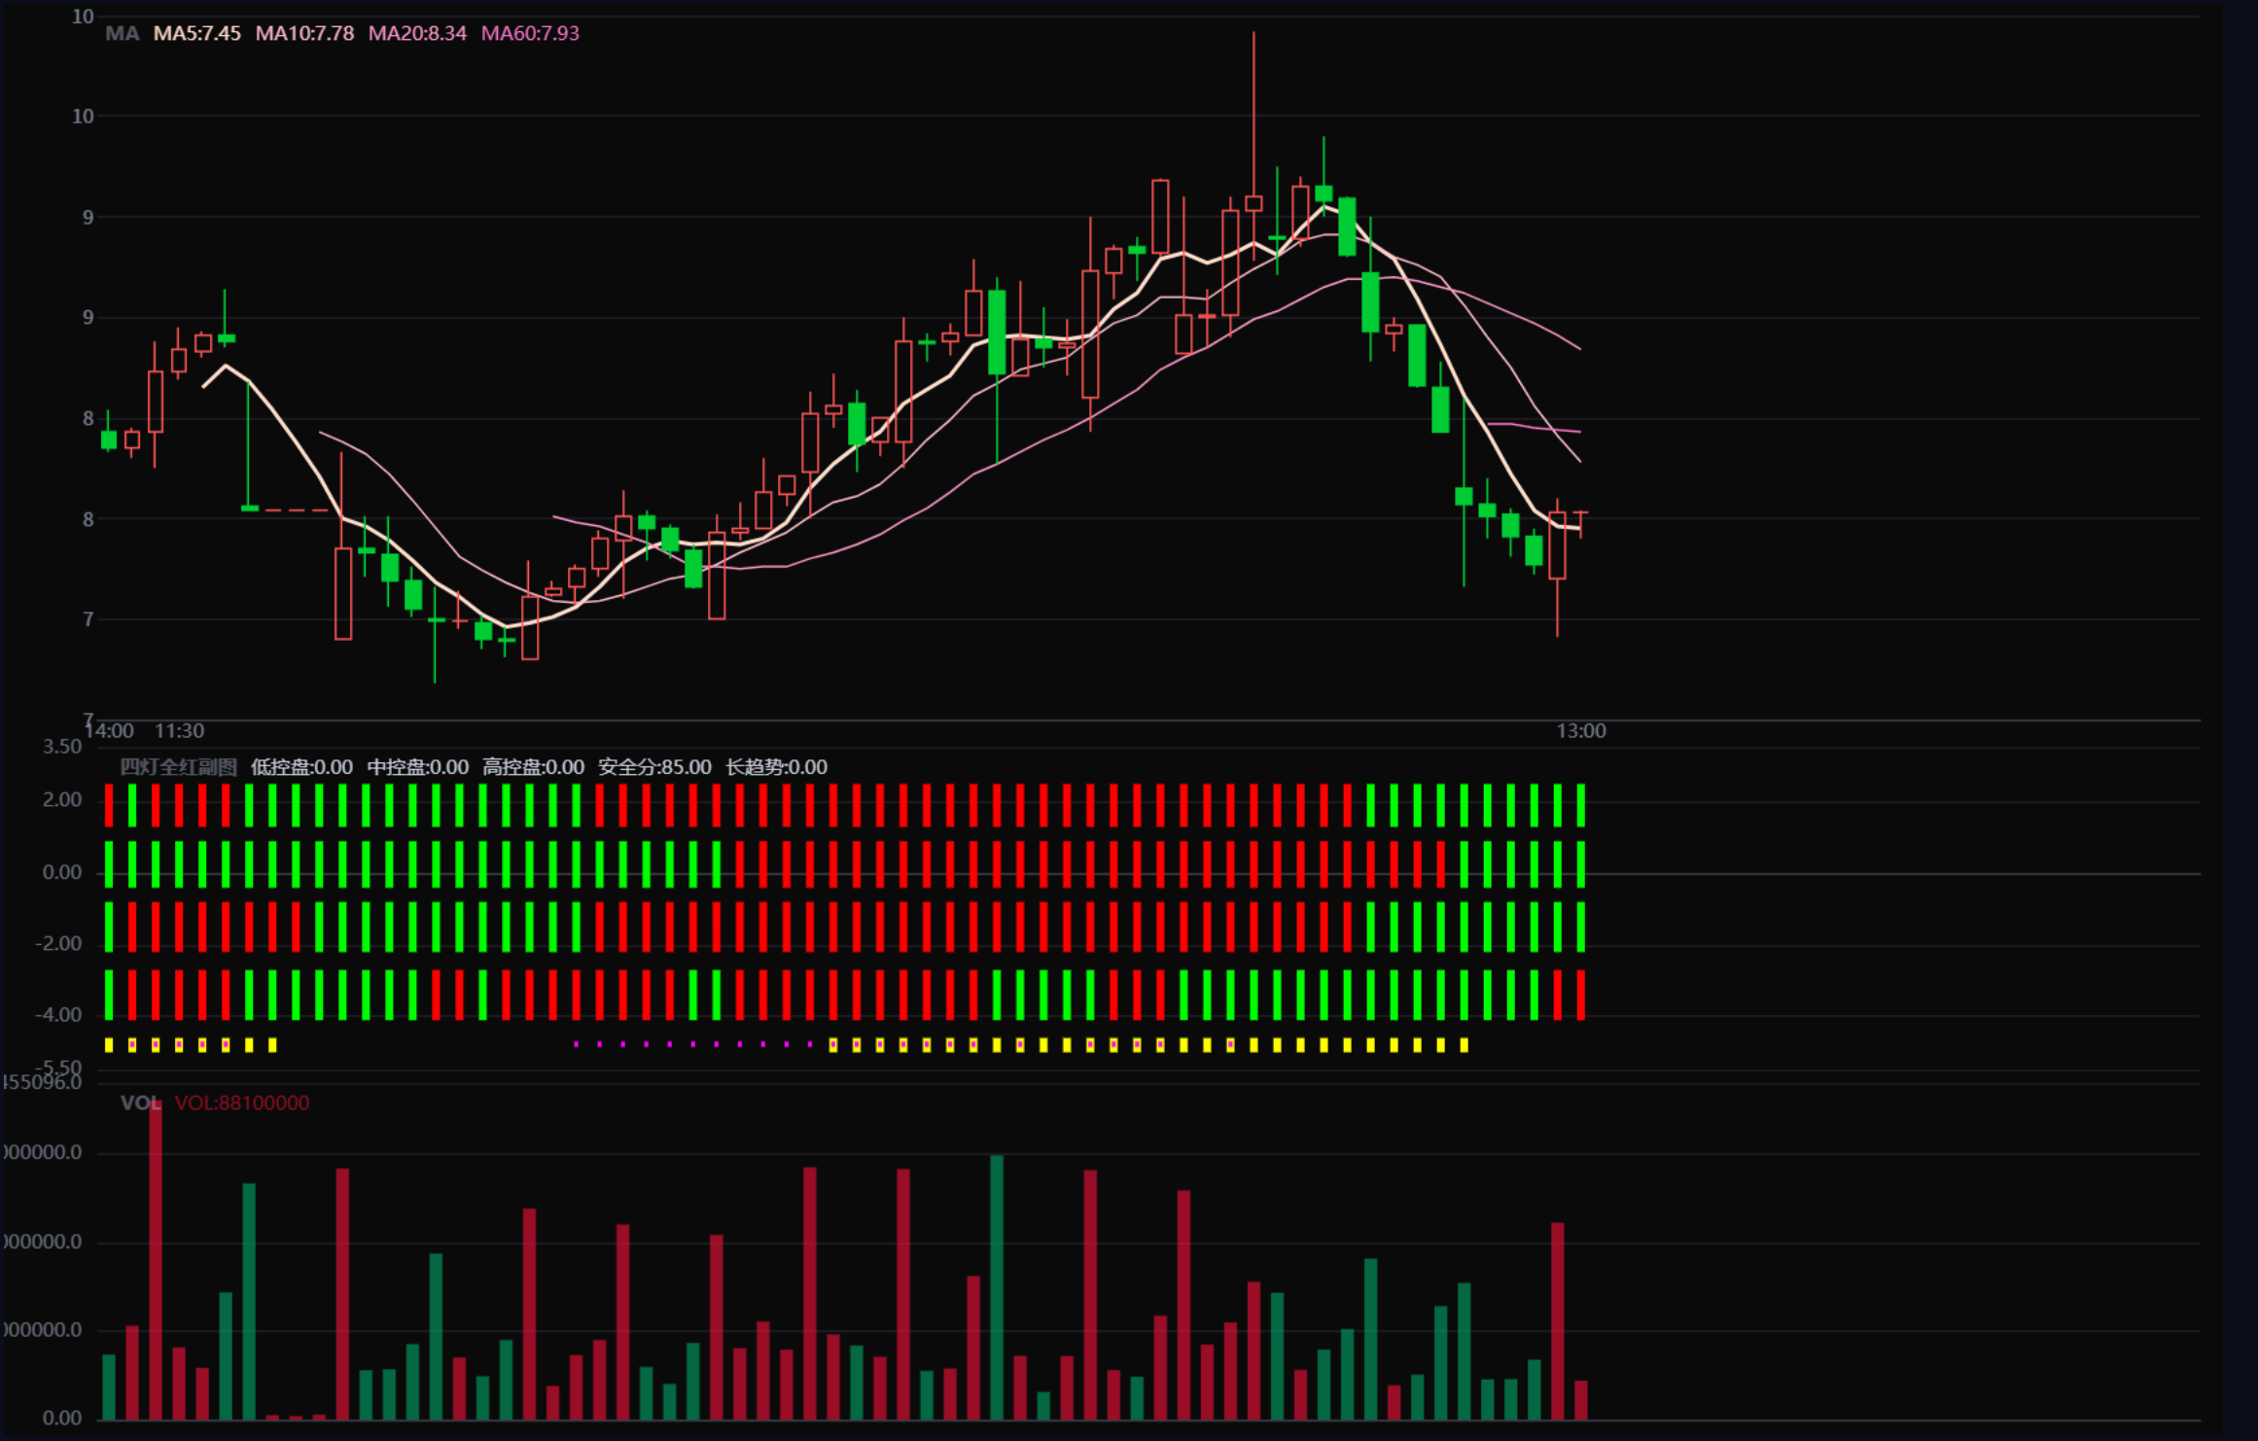
Task: Click the tallest green volume bar
Action: [997, 1287]
